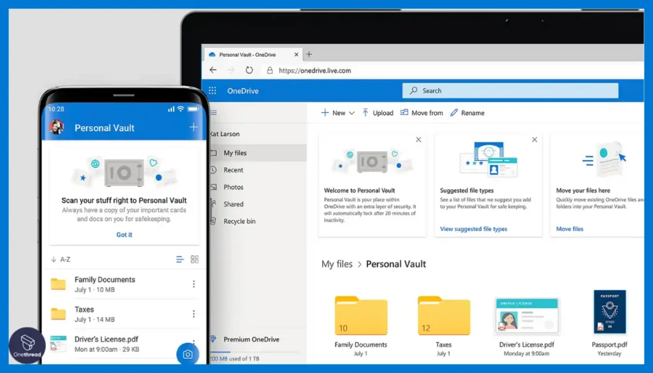Open more options for Family Documents on phone

point(194,284)
